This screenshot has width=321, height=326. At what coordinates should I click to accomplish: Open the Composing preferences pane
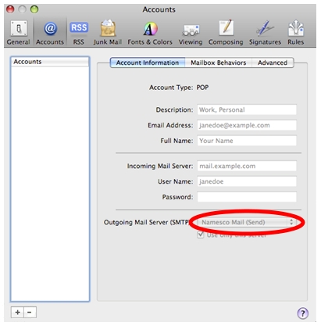coord(226,33)
